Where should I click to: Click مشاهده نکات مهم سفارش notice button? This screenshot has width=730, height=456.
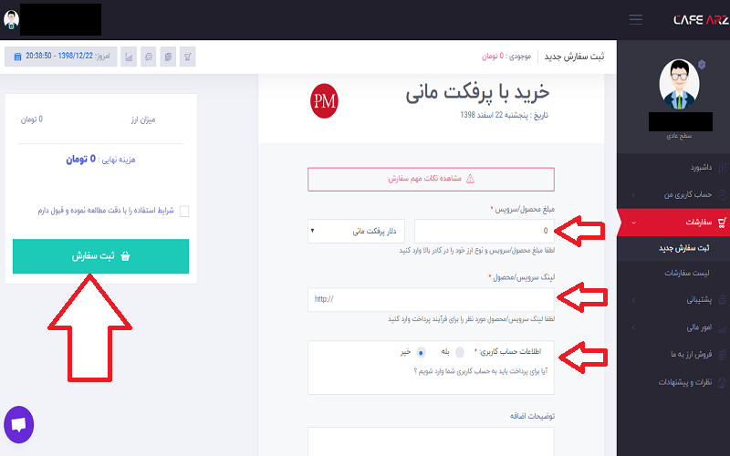pyautogui.click(x=431, y=179)
